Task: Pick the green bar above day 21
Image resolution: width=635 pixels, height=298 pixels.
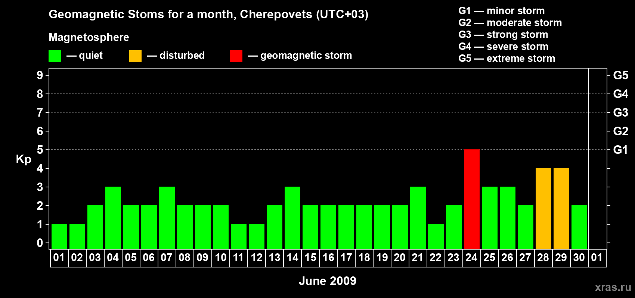Action: (x=418, y=218)
